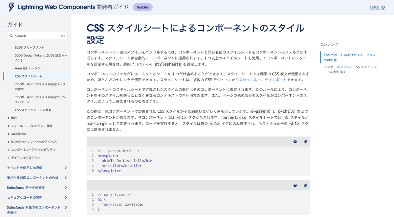Open コンポーネントのスタイル設定フックの作成 item
The height and width of the screenshot is (217, 394).
pos(40,87)
